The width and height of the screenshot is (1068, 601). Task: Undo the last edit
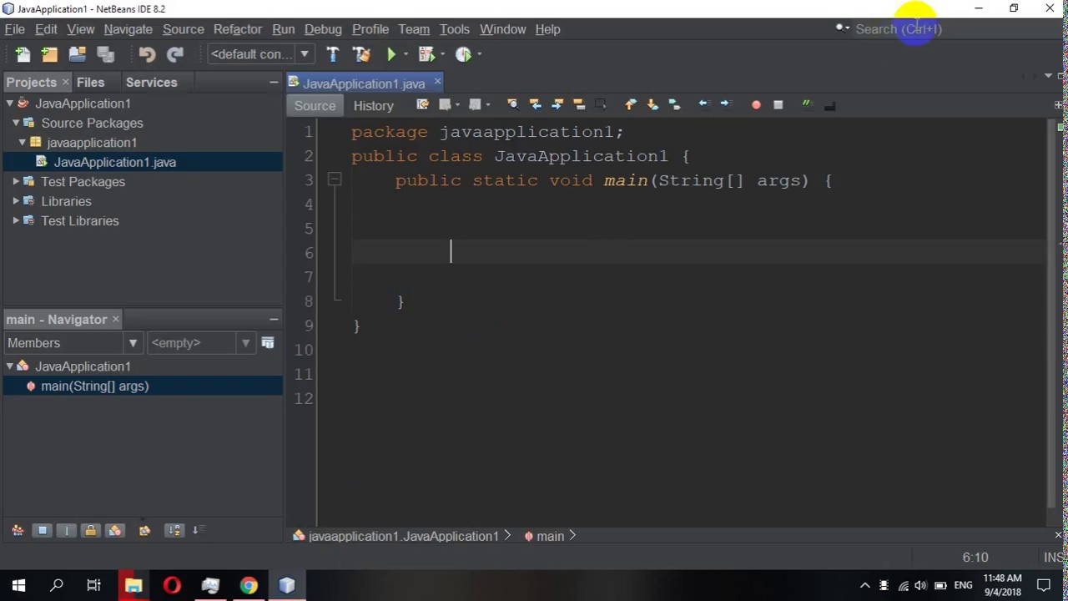[147, 54]
